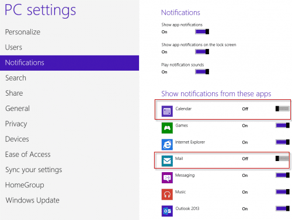This screenshot has height=220, width=292.
Task: Click the Internet Explorer app icon
Action: tap(167, 144)
